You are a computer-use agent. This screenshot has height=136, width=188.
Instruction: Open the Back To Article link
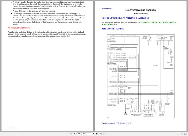pos(106,9)
